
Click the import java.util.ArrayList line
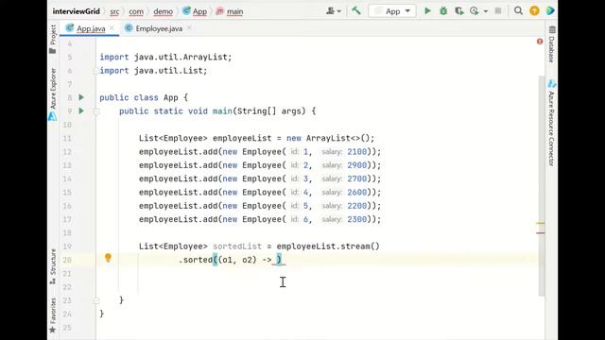pos(166,57)
